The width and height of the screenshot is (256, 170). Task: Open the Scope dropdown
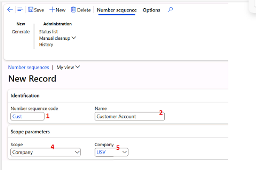click(45, 152)
